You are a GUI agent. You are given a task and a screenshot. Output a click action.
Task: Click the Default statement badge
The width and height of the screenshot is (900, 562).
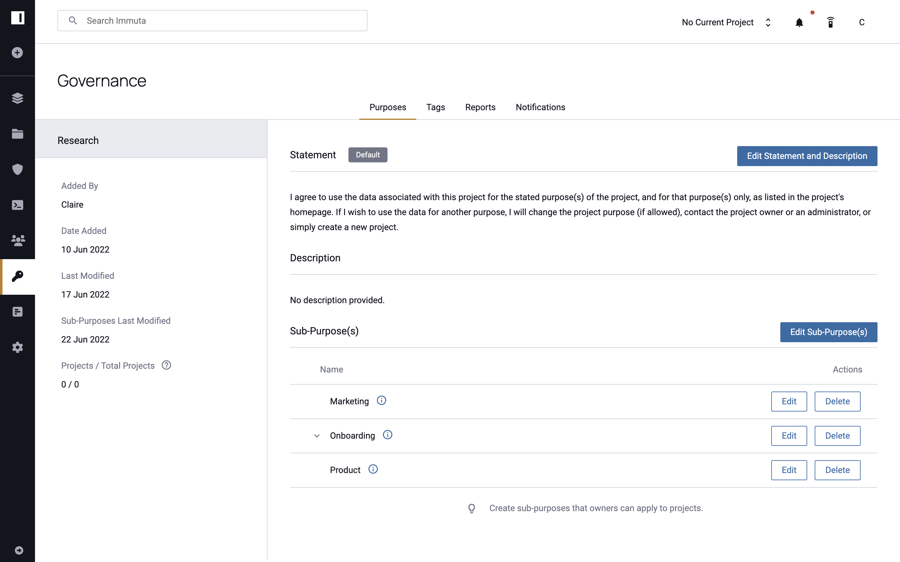368,155
